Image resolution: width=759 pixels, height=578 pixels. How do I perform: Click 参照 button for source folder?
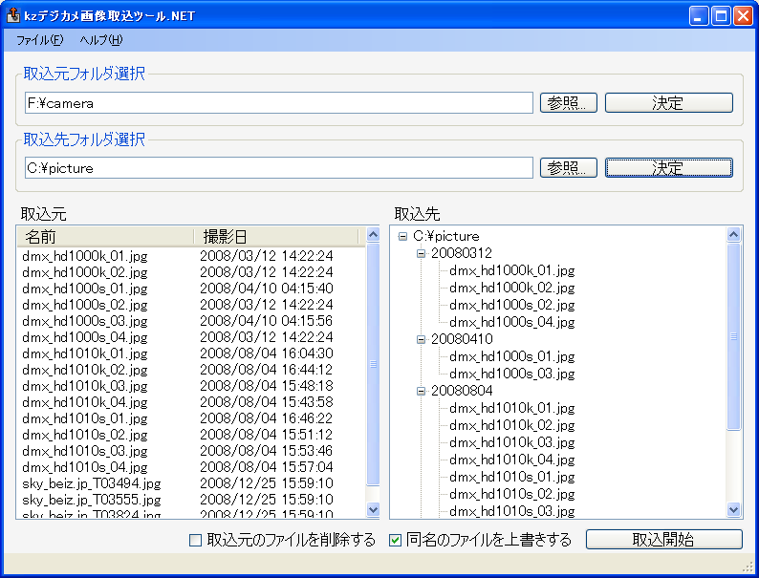[x=568, y=102]
